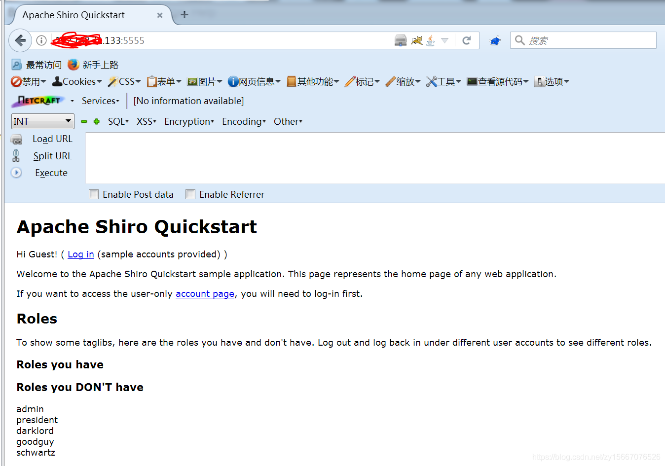Open the Netcraft logo dropdown arrow
The image size is (665, 466).
point(72,101)
